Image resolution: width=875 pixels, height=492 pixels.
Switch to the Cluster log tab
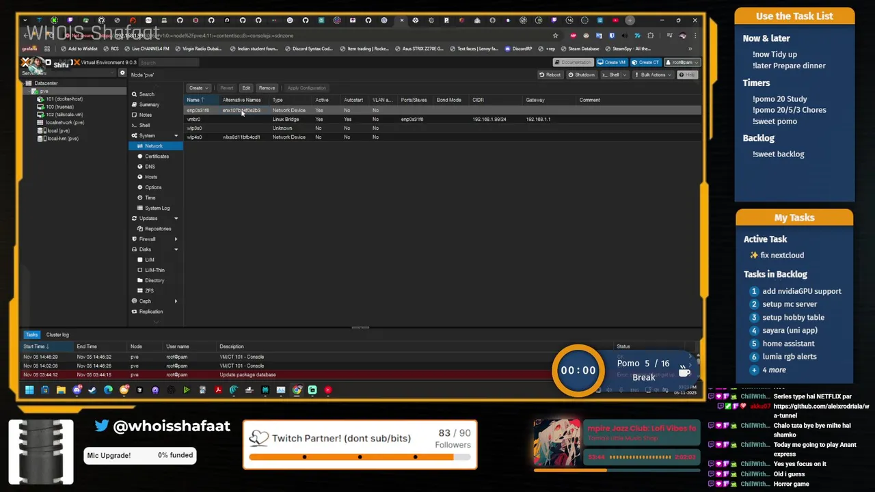57,335
